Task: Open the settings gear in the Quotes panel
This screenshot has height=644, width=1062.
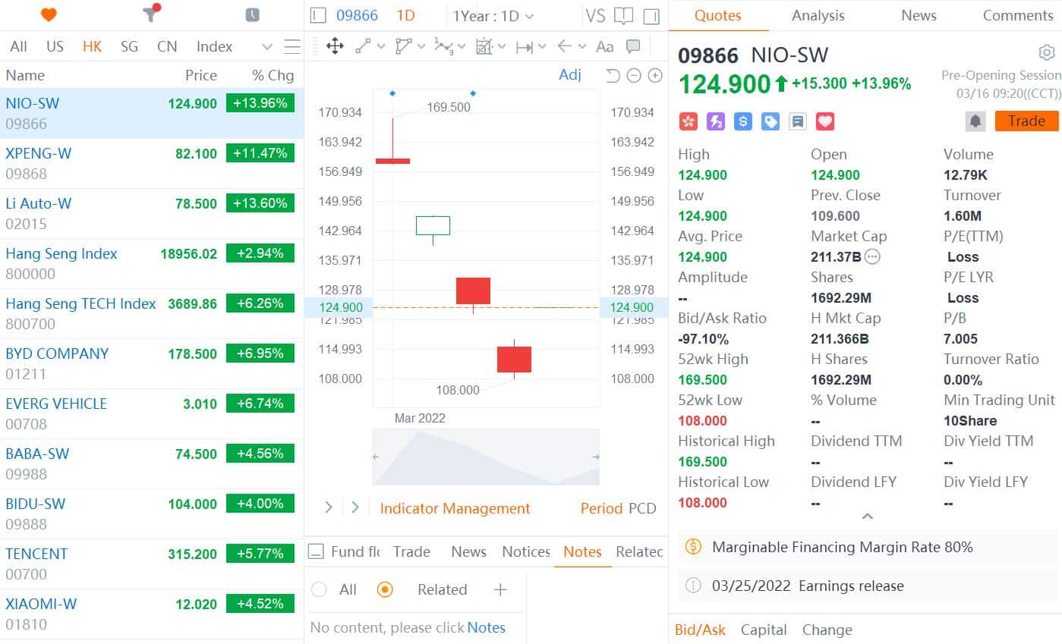Action: point(1046,52)
